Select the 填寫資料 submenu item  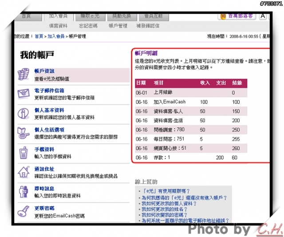coord(58,26)
